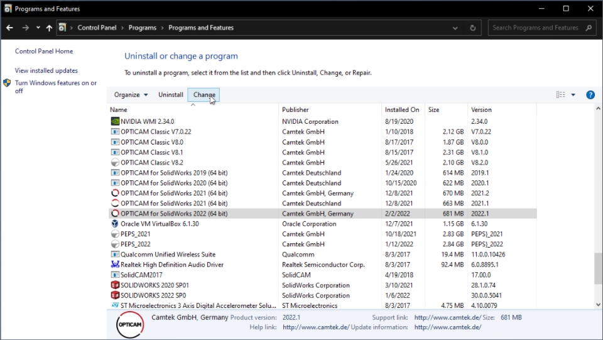
Task: Open the Help question-mark icon
Action: tap(590, 95)
